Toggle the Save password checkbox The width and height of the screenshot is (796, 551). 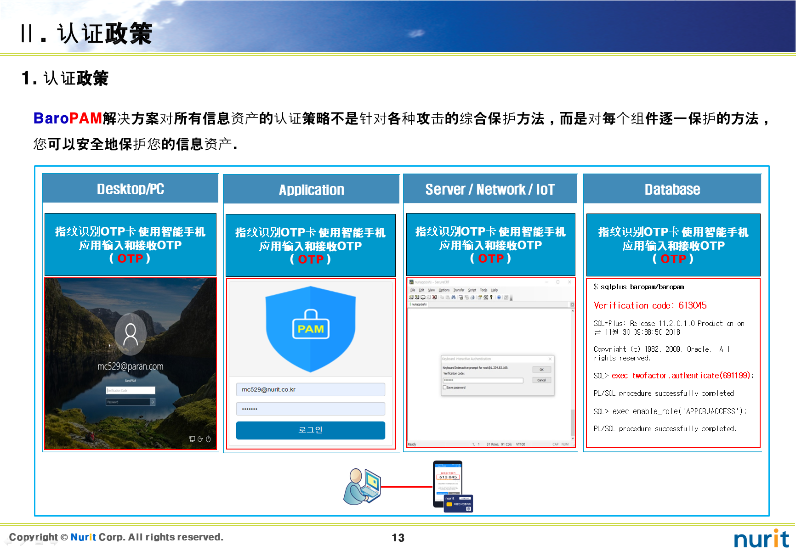pyautogui.click(x=444, y=388)
